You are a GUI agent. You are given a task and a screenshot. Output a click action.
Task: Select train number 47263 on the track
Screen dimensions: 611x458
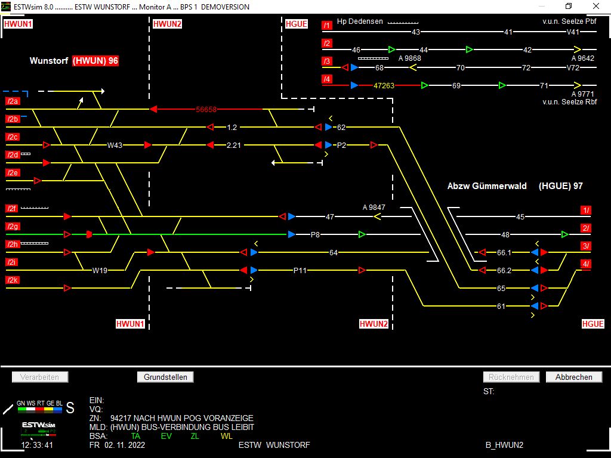point(384,85)
